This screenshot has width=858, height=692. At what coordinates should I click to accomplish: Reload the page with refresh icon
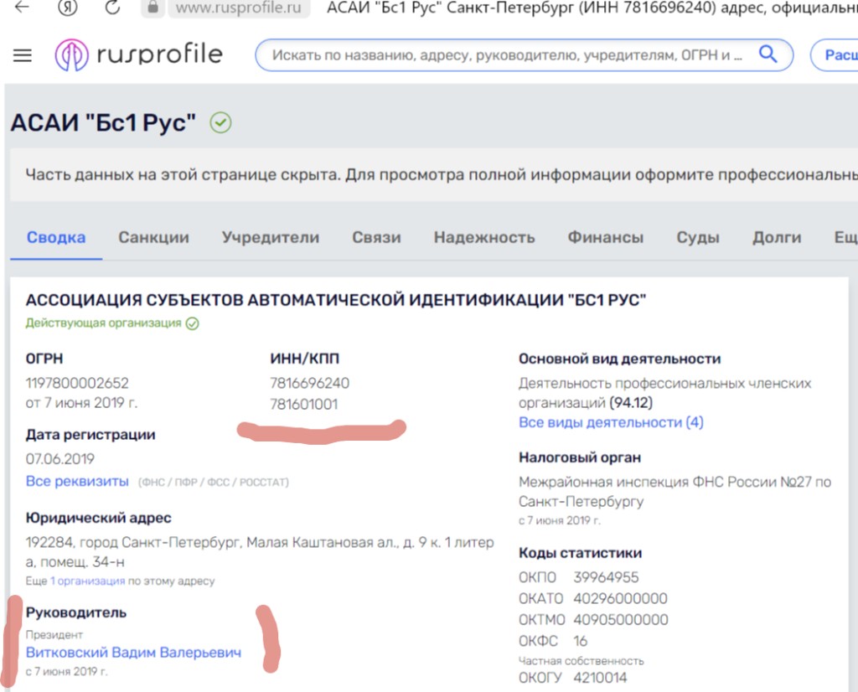112,7
